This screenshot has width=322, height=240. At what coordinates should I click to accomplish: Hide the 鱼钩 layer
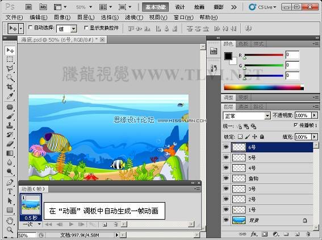(226, 178)
